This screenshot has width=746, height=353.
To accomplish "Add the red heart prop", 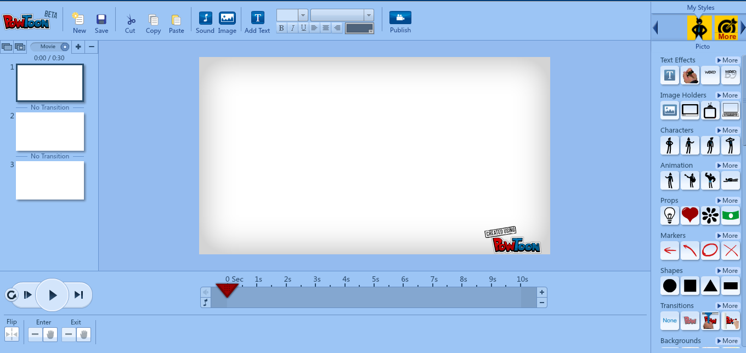I will pyautogui.click(x=690, y=216).
